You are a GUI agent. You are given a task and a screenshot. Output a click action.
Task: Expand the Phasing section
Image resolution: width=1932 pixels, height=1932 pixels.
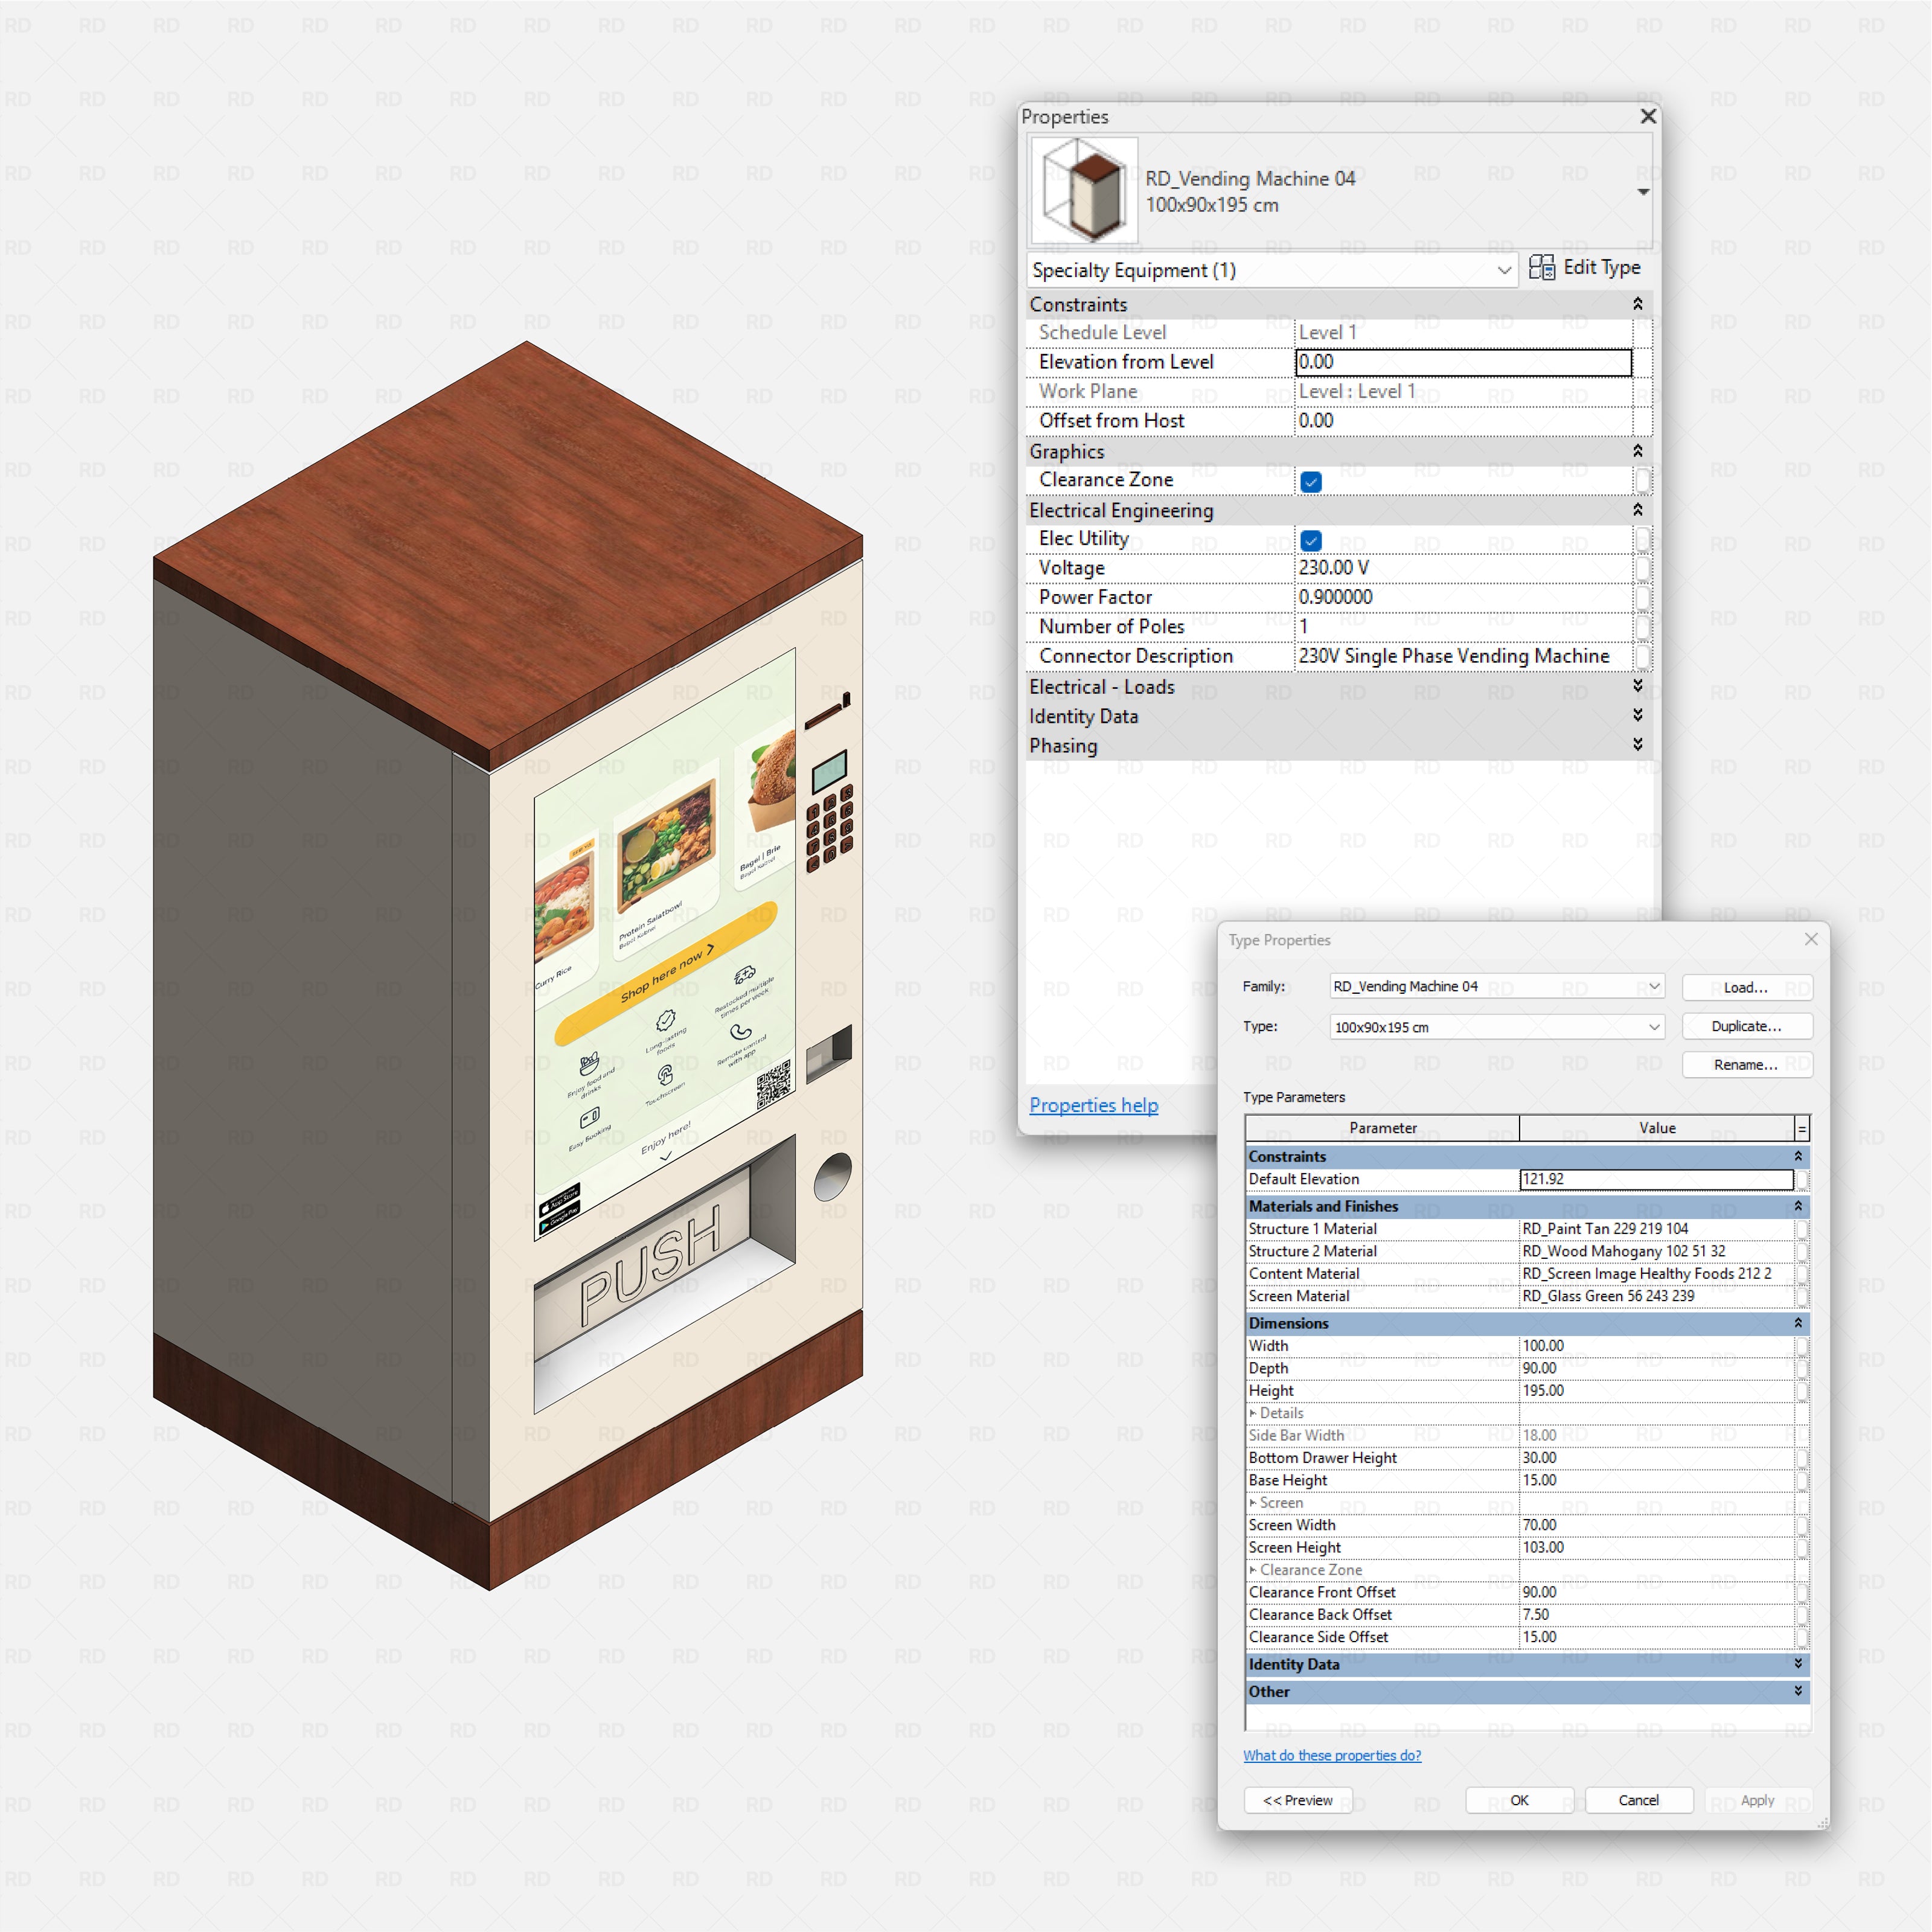[1638, 745]
